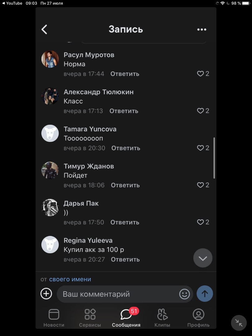252x336 pixels.
Task: Send the comment with the arrow button
Action: (x=205, y=294)
